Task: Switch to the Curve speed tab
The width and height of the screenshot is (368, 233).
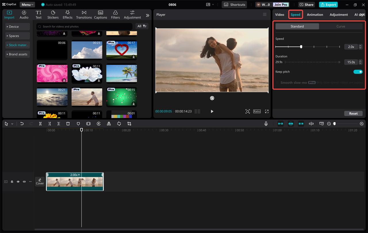Action: pyautogui.click(x=341, y=26)
